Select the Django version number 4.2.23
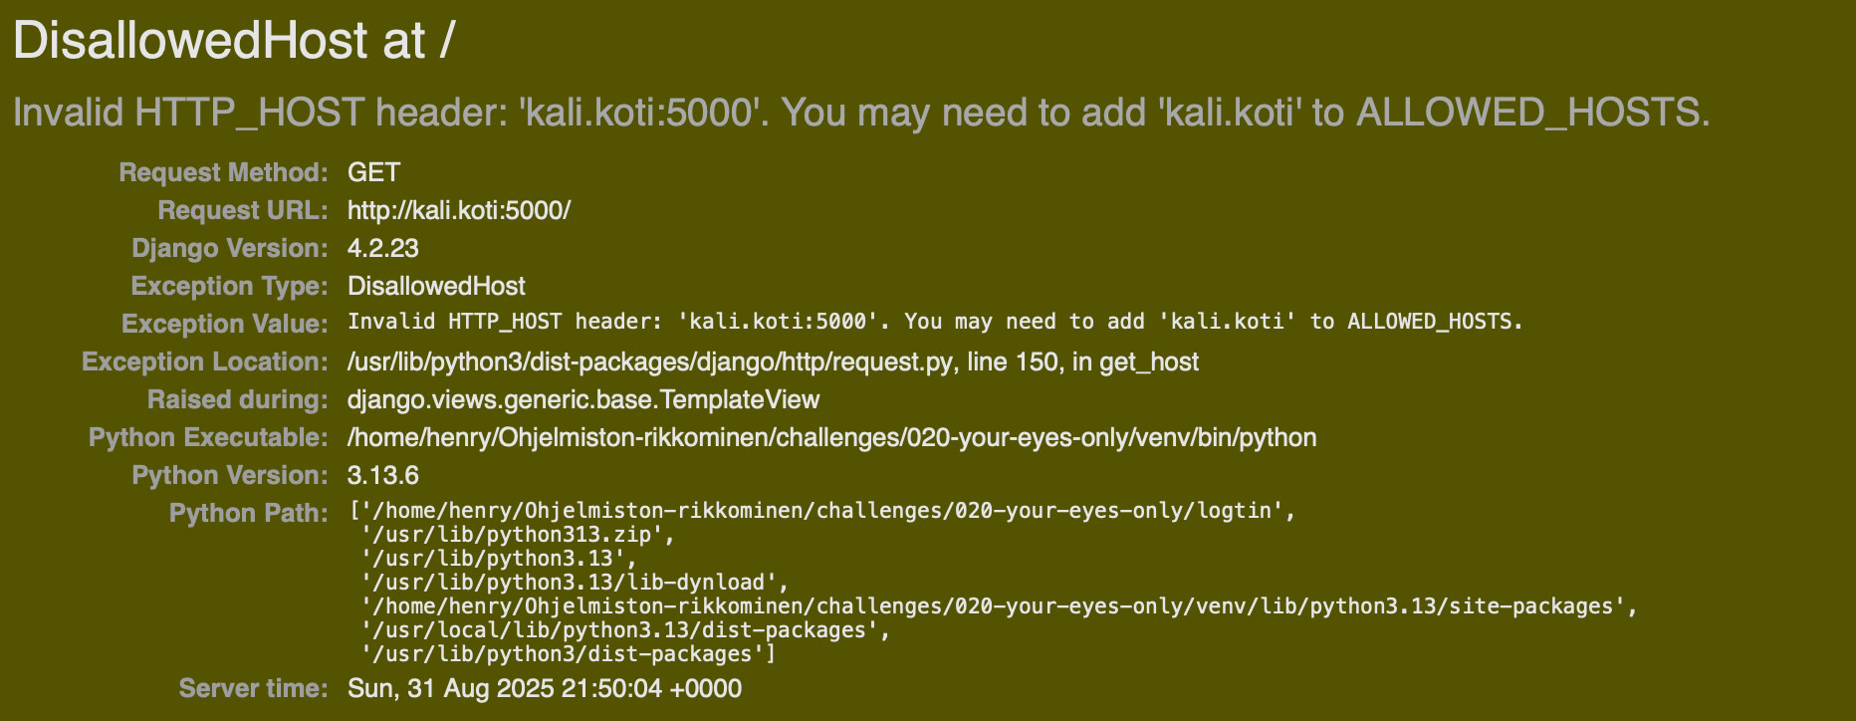Viewport: 1856px width, 721px height. click(x=382, y=248)
